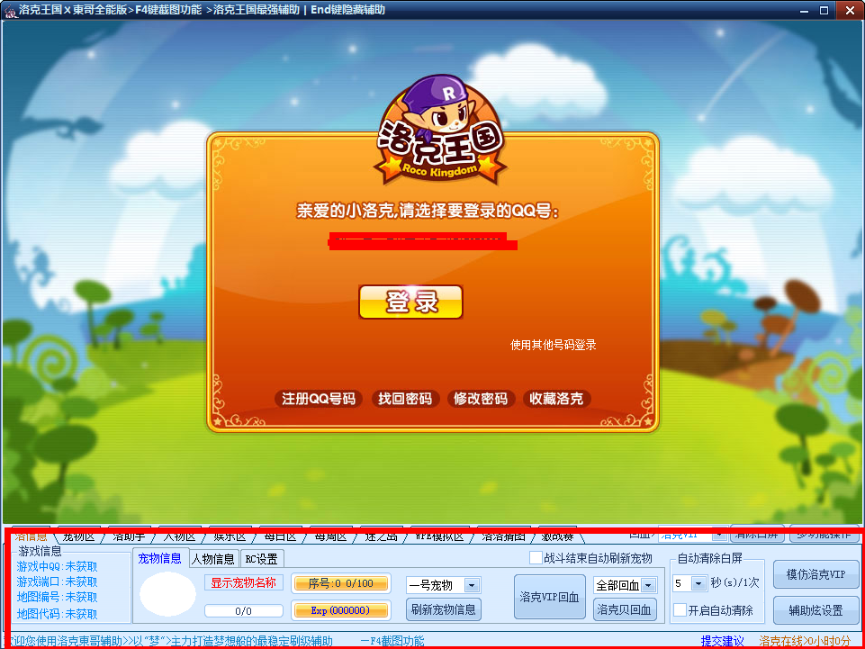
Task: Click the 模仿洛克VIP button
Action: coord(815,574)
